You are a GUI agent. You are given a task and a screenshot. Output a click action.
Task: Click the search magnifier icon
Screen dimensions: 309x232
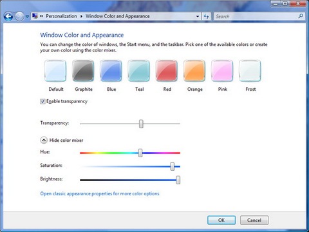[x=301, y=16]
